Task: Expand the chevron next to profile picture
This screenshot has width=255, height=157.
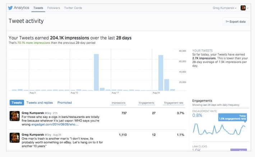Action: coord(247,8)
